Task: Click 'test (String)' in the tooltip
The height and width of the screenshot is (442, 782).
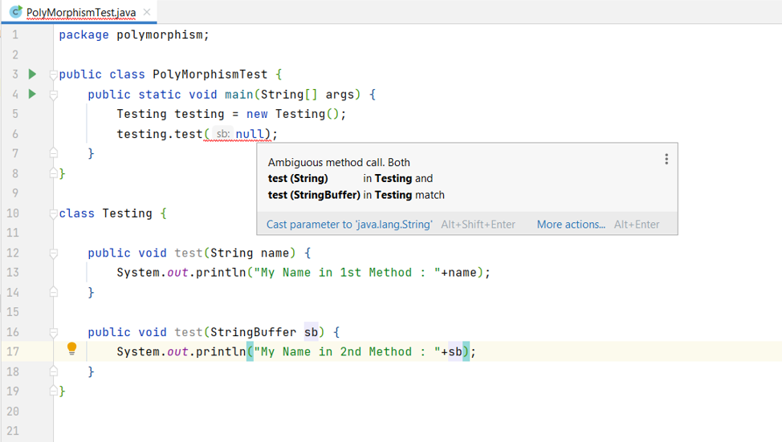Action: (298, 178)
